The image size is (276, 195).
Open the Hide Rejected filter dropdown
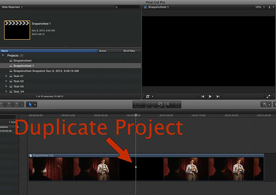click(12, 7)
